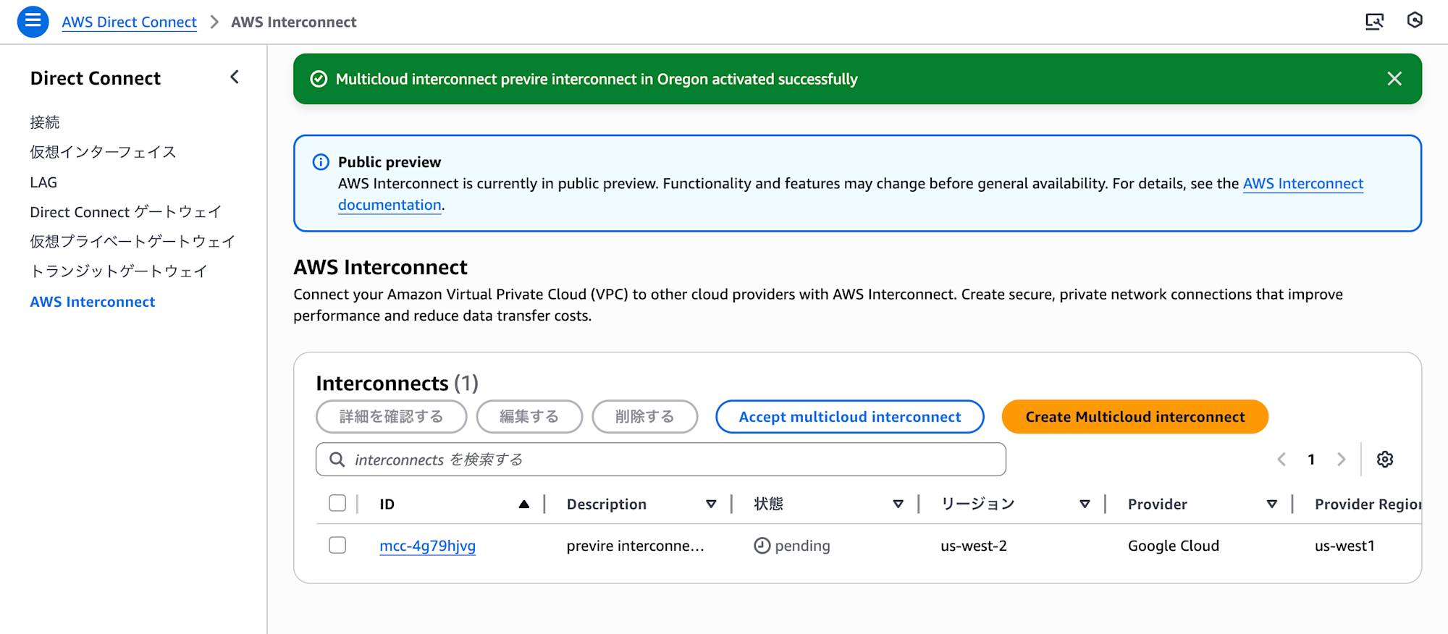
Task: Go to next page of interconnects
Action: (1341, 460)
